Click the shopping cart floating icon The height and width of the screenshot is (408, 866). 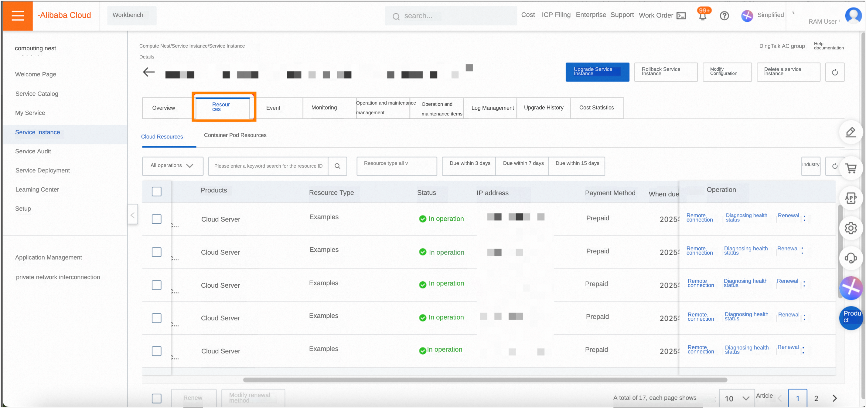pos(851,168)
